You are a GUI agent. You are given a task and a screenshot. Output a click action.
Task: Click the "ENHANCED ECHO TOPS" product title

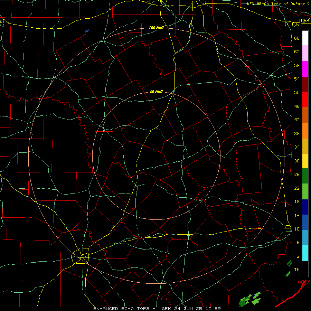click(x=121, y=309)
